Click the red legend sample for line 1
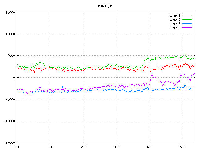 [x=187, y=15]
